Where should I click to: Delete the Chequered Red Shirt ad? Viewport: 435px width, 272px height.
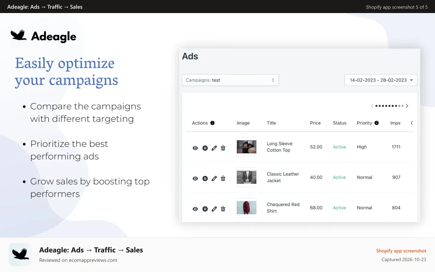223,209
